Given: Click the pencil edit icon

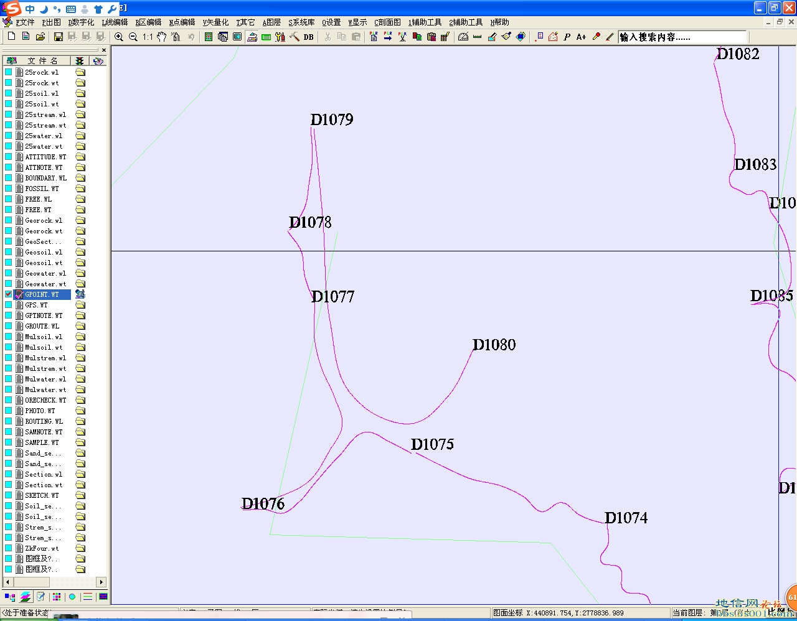Looking at the screenshot, I should 610,37.
